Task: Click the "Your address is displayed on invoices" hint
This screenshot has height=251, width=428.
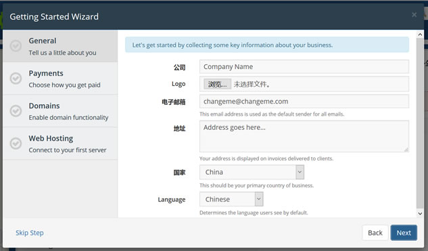Action: [x=266, y=158]
